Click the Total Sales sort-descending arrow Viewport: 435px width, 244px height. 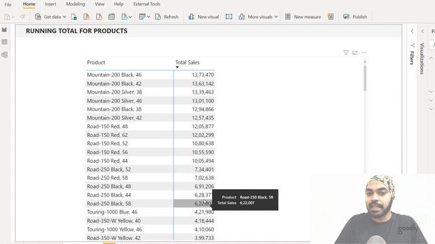click(177, 67)
